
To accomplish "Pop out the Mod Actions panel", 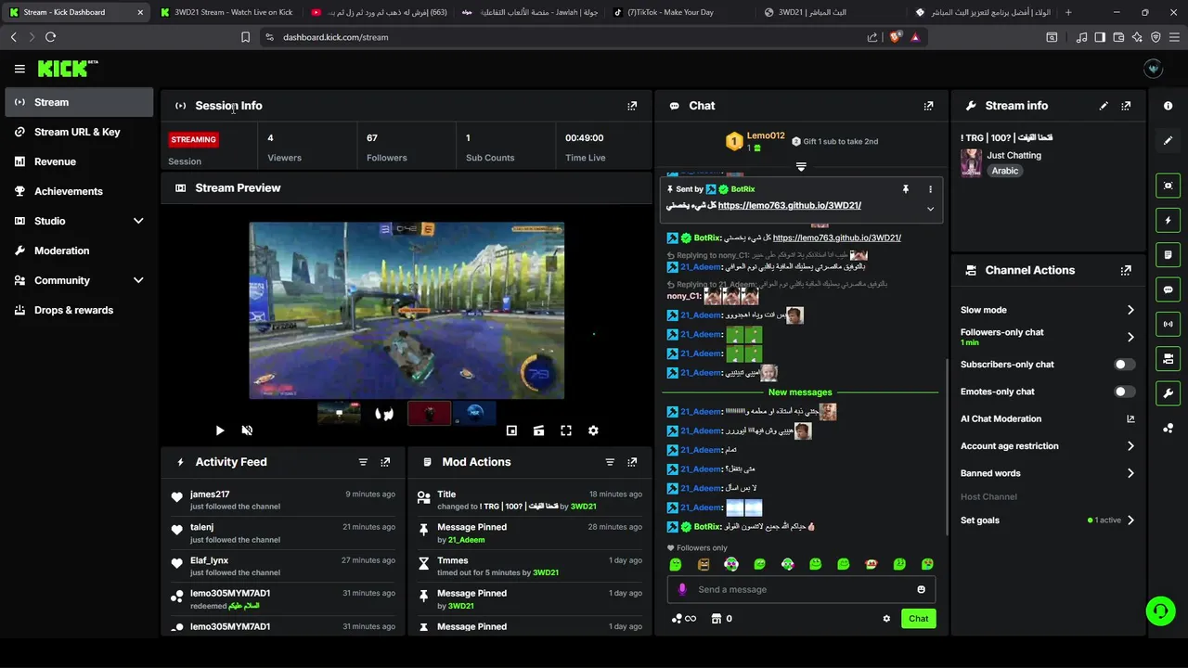I will [632, 462].
